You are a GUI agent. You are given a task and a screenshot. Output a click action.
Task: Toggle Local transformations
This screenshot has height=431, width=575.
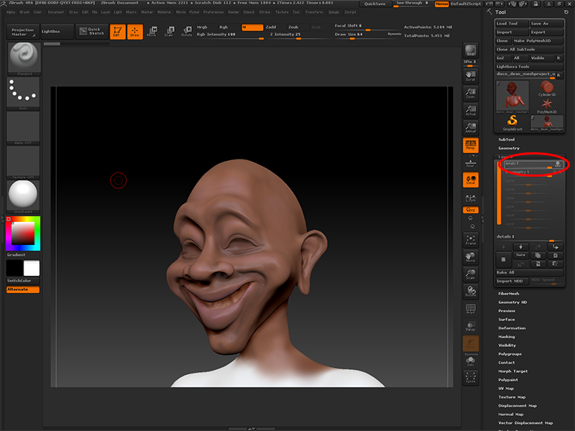pyautogui.click(x=471, y=180)
